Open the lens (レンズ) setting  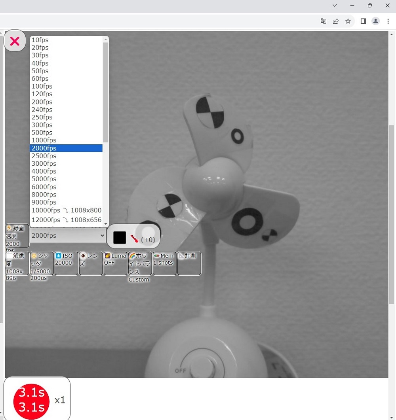91,263
